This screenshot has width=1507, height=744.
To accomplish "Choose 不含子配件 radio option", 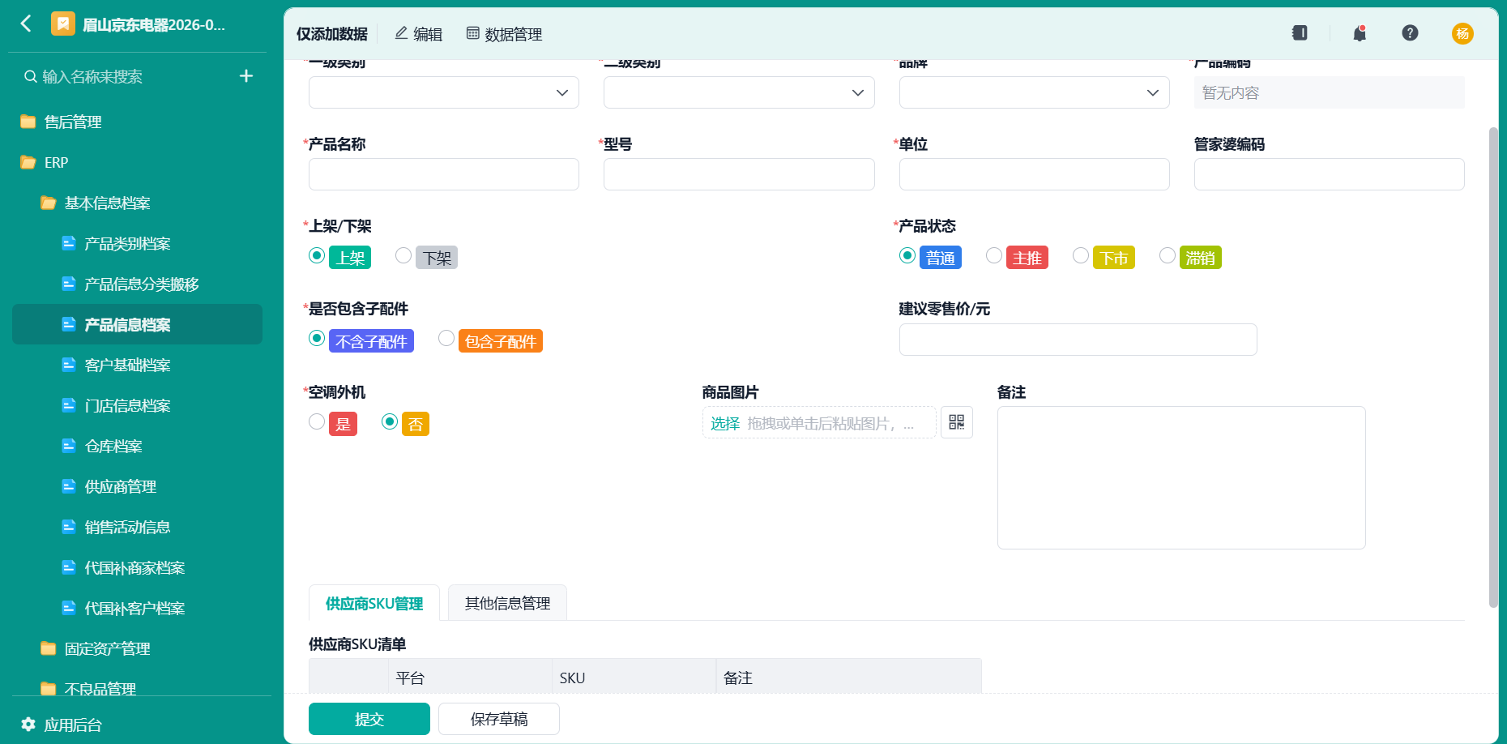I will point(317,339).
